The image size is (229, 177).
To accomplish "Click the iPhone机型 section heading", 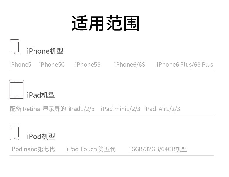I will [45, 51].
